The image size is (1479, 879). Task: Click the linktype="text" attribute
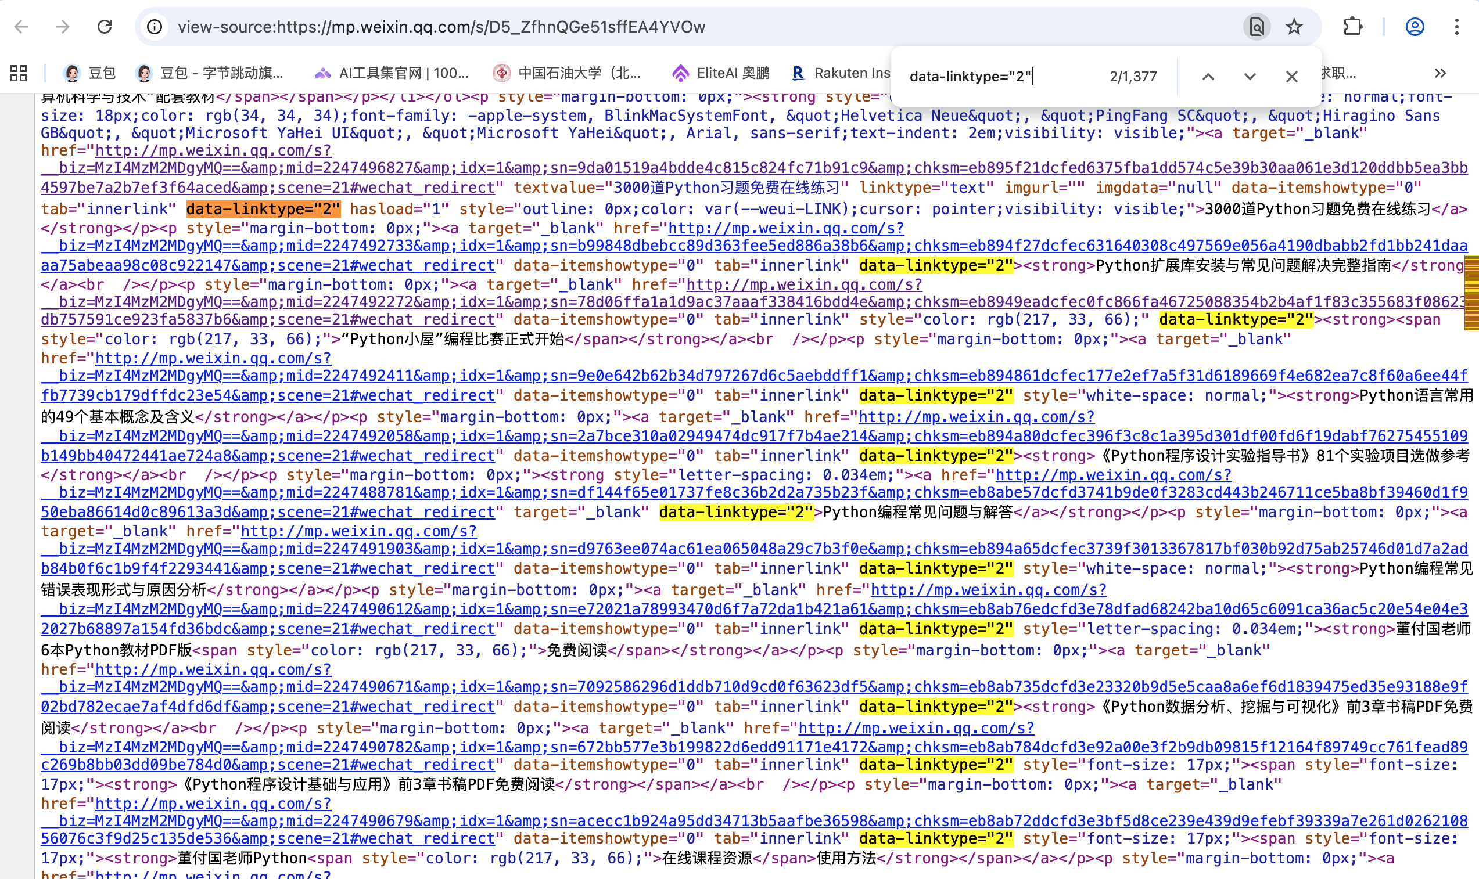[x=927, y=188]
